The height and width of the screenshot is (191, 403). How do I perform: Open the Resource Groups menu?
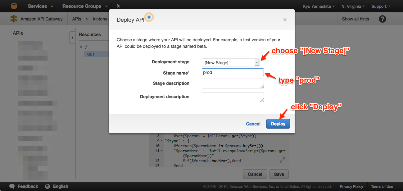85,6
